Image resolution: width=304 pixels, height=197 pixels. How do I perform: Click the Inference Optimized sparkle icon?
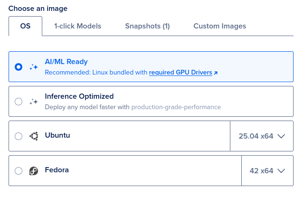pyautogui.click(x=33, y=102)
